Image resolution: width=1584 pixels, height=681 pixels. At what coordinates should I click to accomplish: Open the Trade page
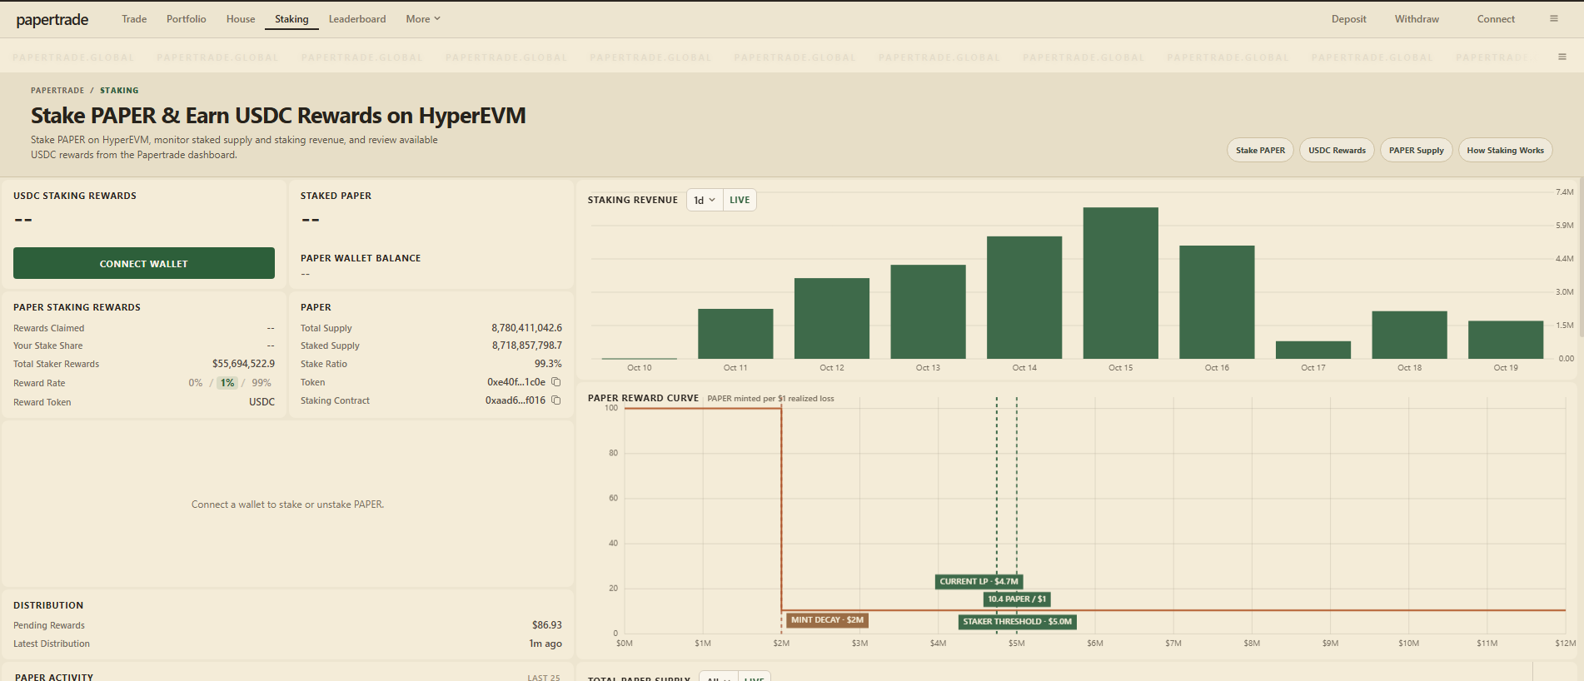tap(134, 19)
